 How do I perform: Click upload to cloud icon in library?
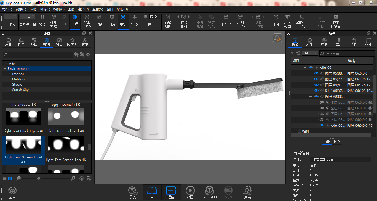click(x=82, y=178)
